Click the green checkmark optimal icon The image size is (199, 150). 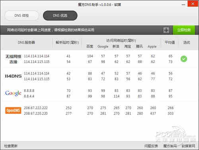point(184,59)
